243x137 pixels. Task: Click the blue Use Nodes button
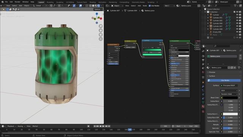click(224, 80)
